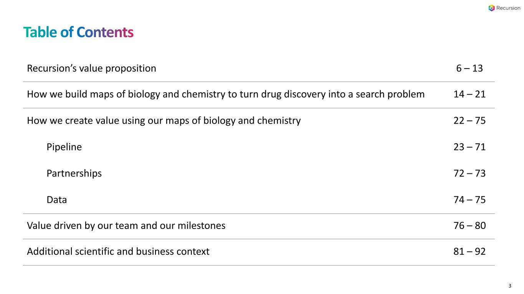Open the Pipeline subsection
Viewport: 524px width, 294px height.
tap(64, 147)
